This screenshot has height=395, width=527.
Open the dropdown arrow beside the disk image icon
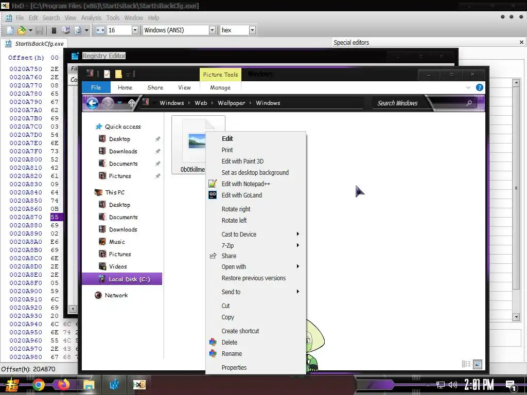86,30
